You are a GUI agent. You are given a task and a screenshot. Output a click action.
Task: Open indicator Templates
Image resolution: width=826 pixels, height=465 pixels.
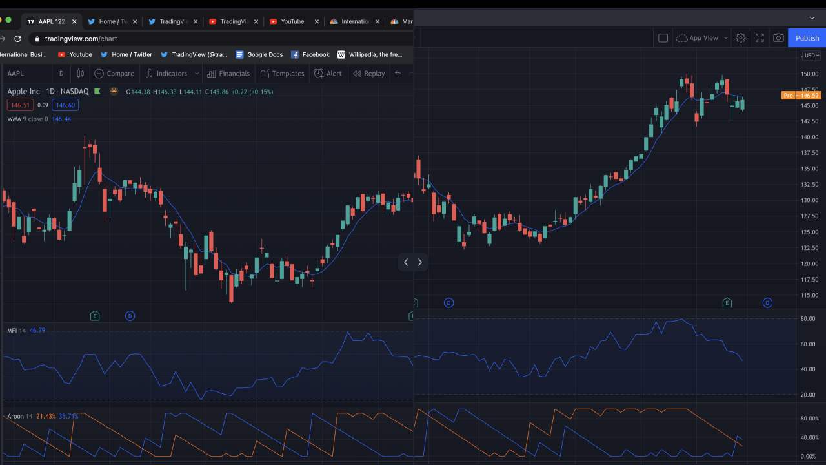[x=282, y=74]
